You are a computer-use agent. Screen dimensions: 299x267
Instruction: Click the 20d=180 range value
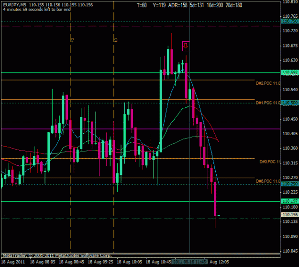tap(234, 5)
